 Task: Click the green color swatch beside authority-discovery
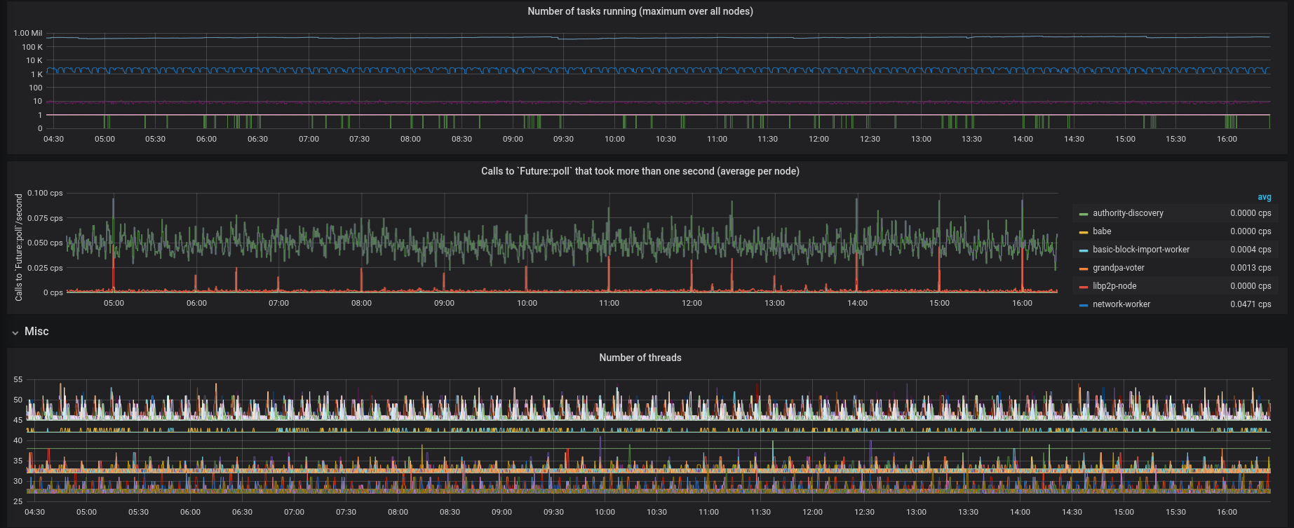click(1084, 214)
